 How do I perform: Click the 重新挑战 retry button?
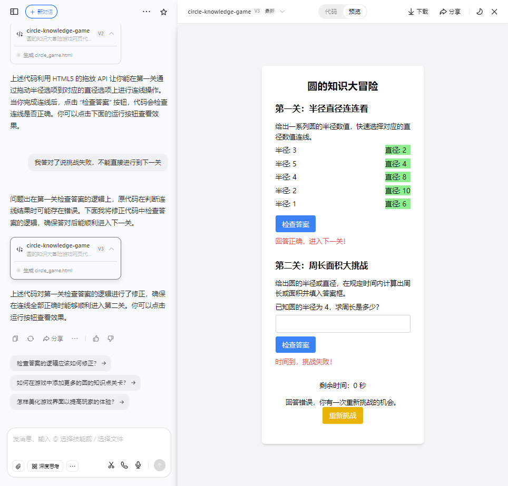343,415
